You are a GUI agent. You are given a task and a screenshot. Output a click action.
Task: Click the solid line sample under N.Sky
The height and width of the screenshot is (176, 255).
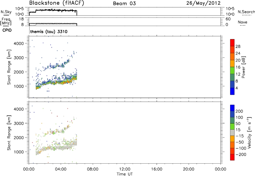coord(6,15)
